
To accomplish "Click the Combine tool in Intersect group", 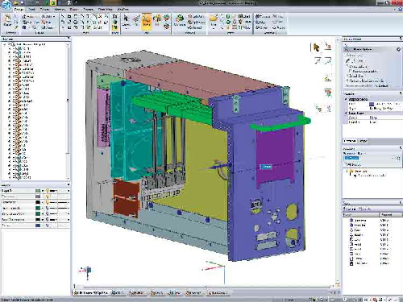I will (x=180, y=20).
